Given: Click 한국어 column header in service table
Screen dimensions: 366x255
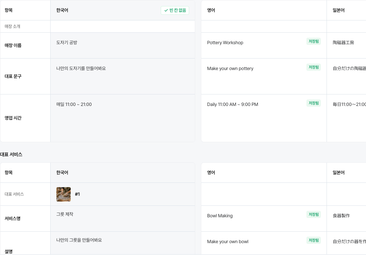Looking at the screenshot, I should pos(62,172).
